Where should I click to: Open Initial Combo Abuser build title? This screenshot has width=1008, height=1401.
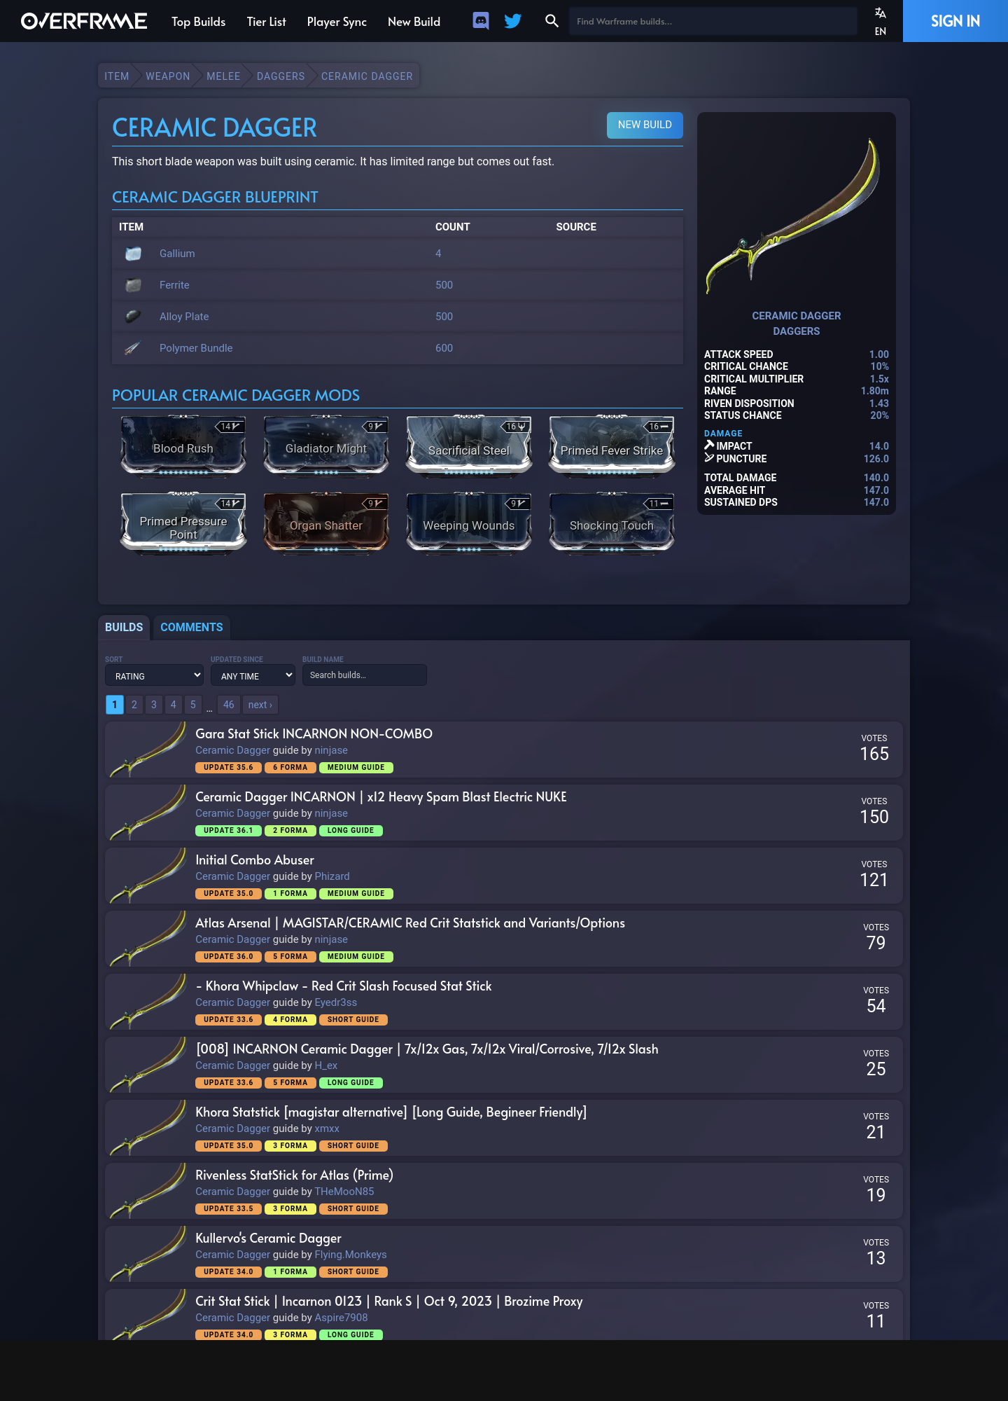(x=255, y=860)
